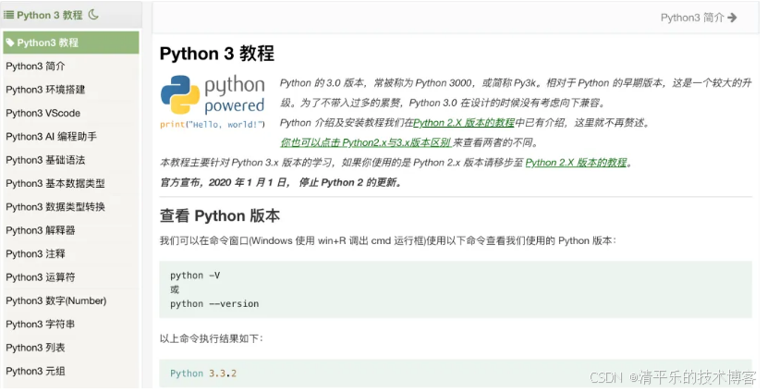This screenshot has height=392, width=767.
Task: Click the print("Hello, world!") caption
Action: 213,124
